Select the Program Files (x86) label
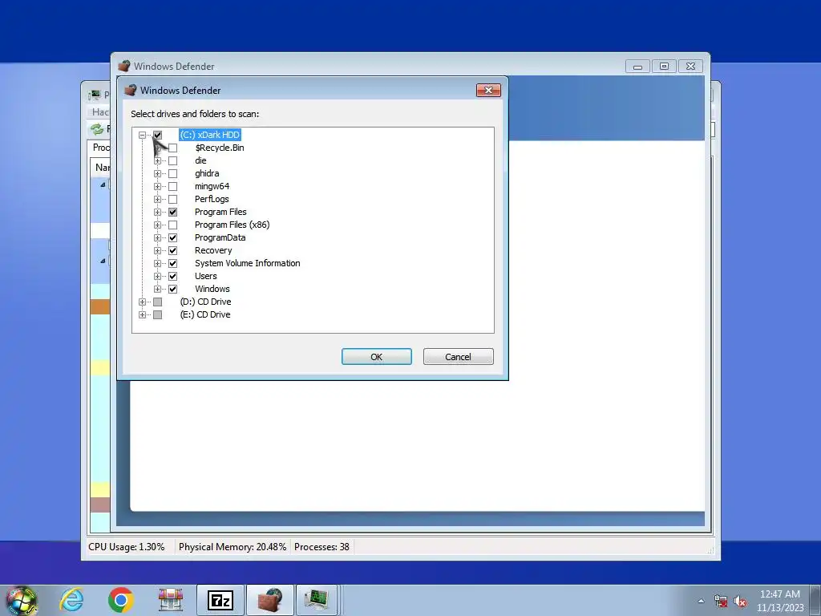821x616 pixels. [x=232, y=225]
